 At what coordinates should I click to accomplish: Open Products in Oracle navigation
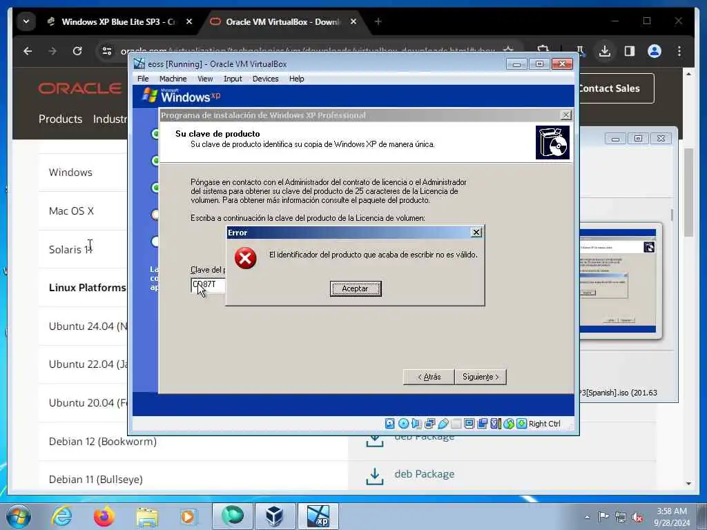point(61,119)
